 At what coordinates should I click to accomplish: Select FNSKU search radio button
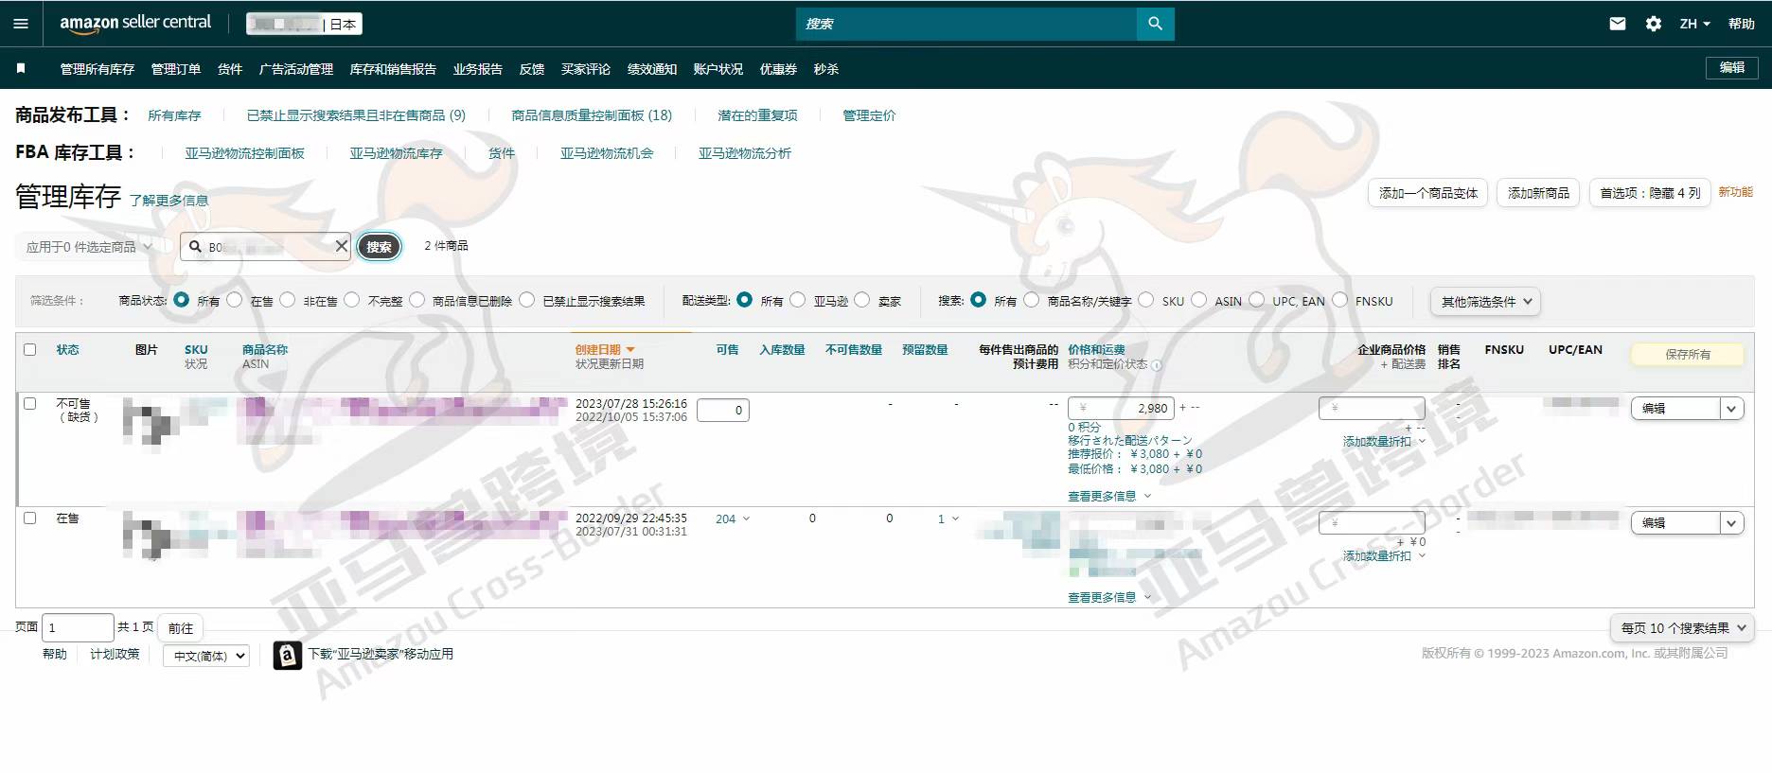click(1339, 300)
